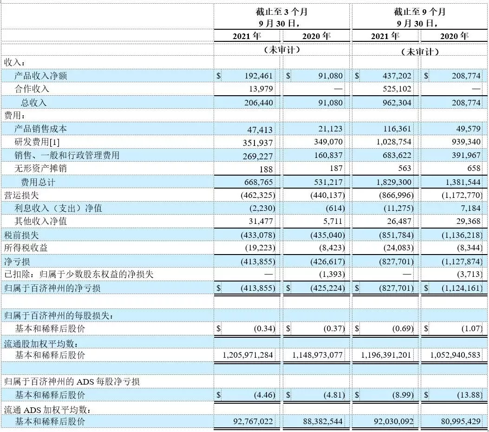The width and height of the screenshot is (489, 432).
Task: Select the weighted ADS value 92,767,022
Action: point(253,422)
